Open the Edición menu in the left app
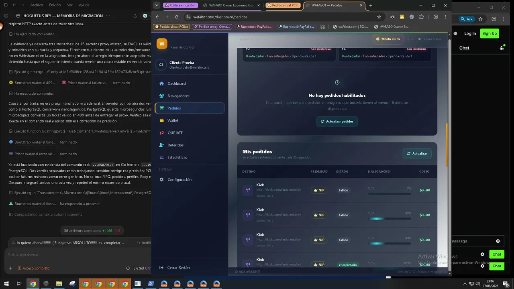 (55, 5)
